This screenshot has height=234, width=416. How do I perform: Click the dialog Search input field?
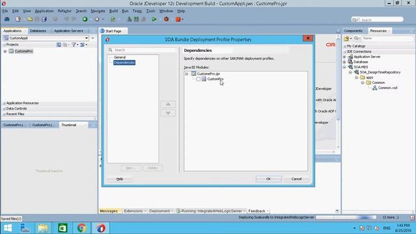pos(144,50)
